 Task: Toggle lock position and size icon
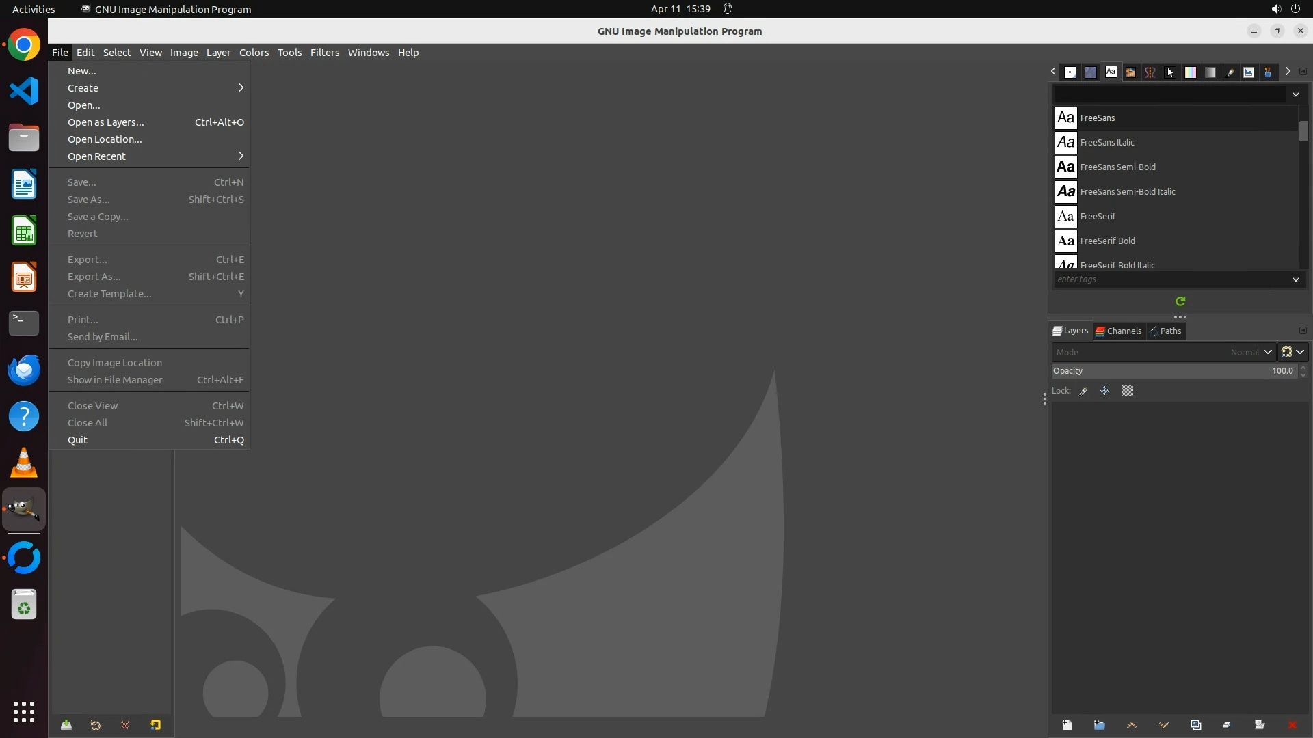click(x=1104, y=391)
